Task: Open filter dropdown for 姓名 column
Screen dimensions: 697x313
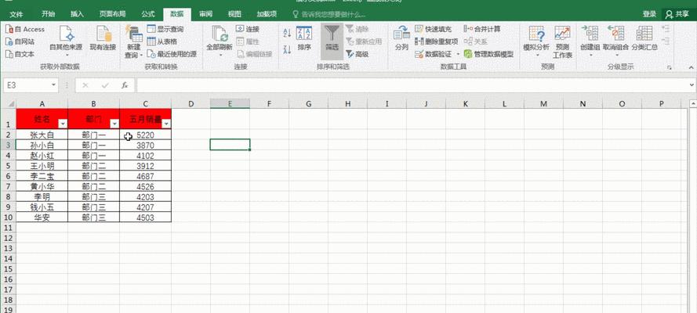Action: [64, 124]
